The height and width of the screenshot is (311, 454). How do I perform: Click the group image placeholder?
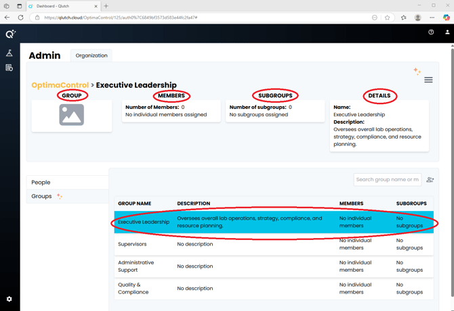pos(72,115)
